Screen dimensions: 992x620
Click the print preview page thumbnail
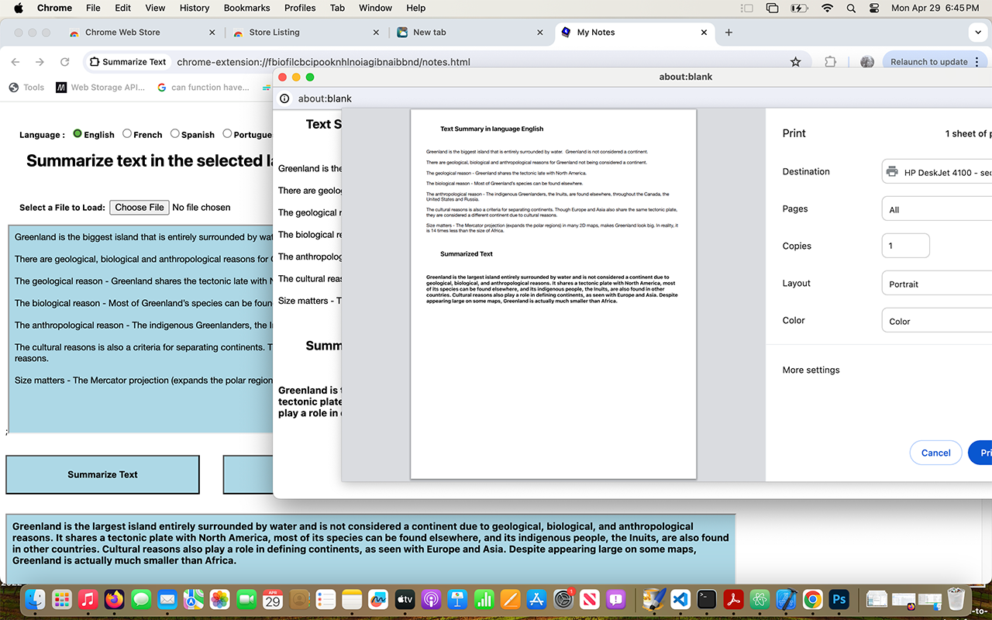click(x=553, y=294)
